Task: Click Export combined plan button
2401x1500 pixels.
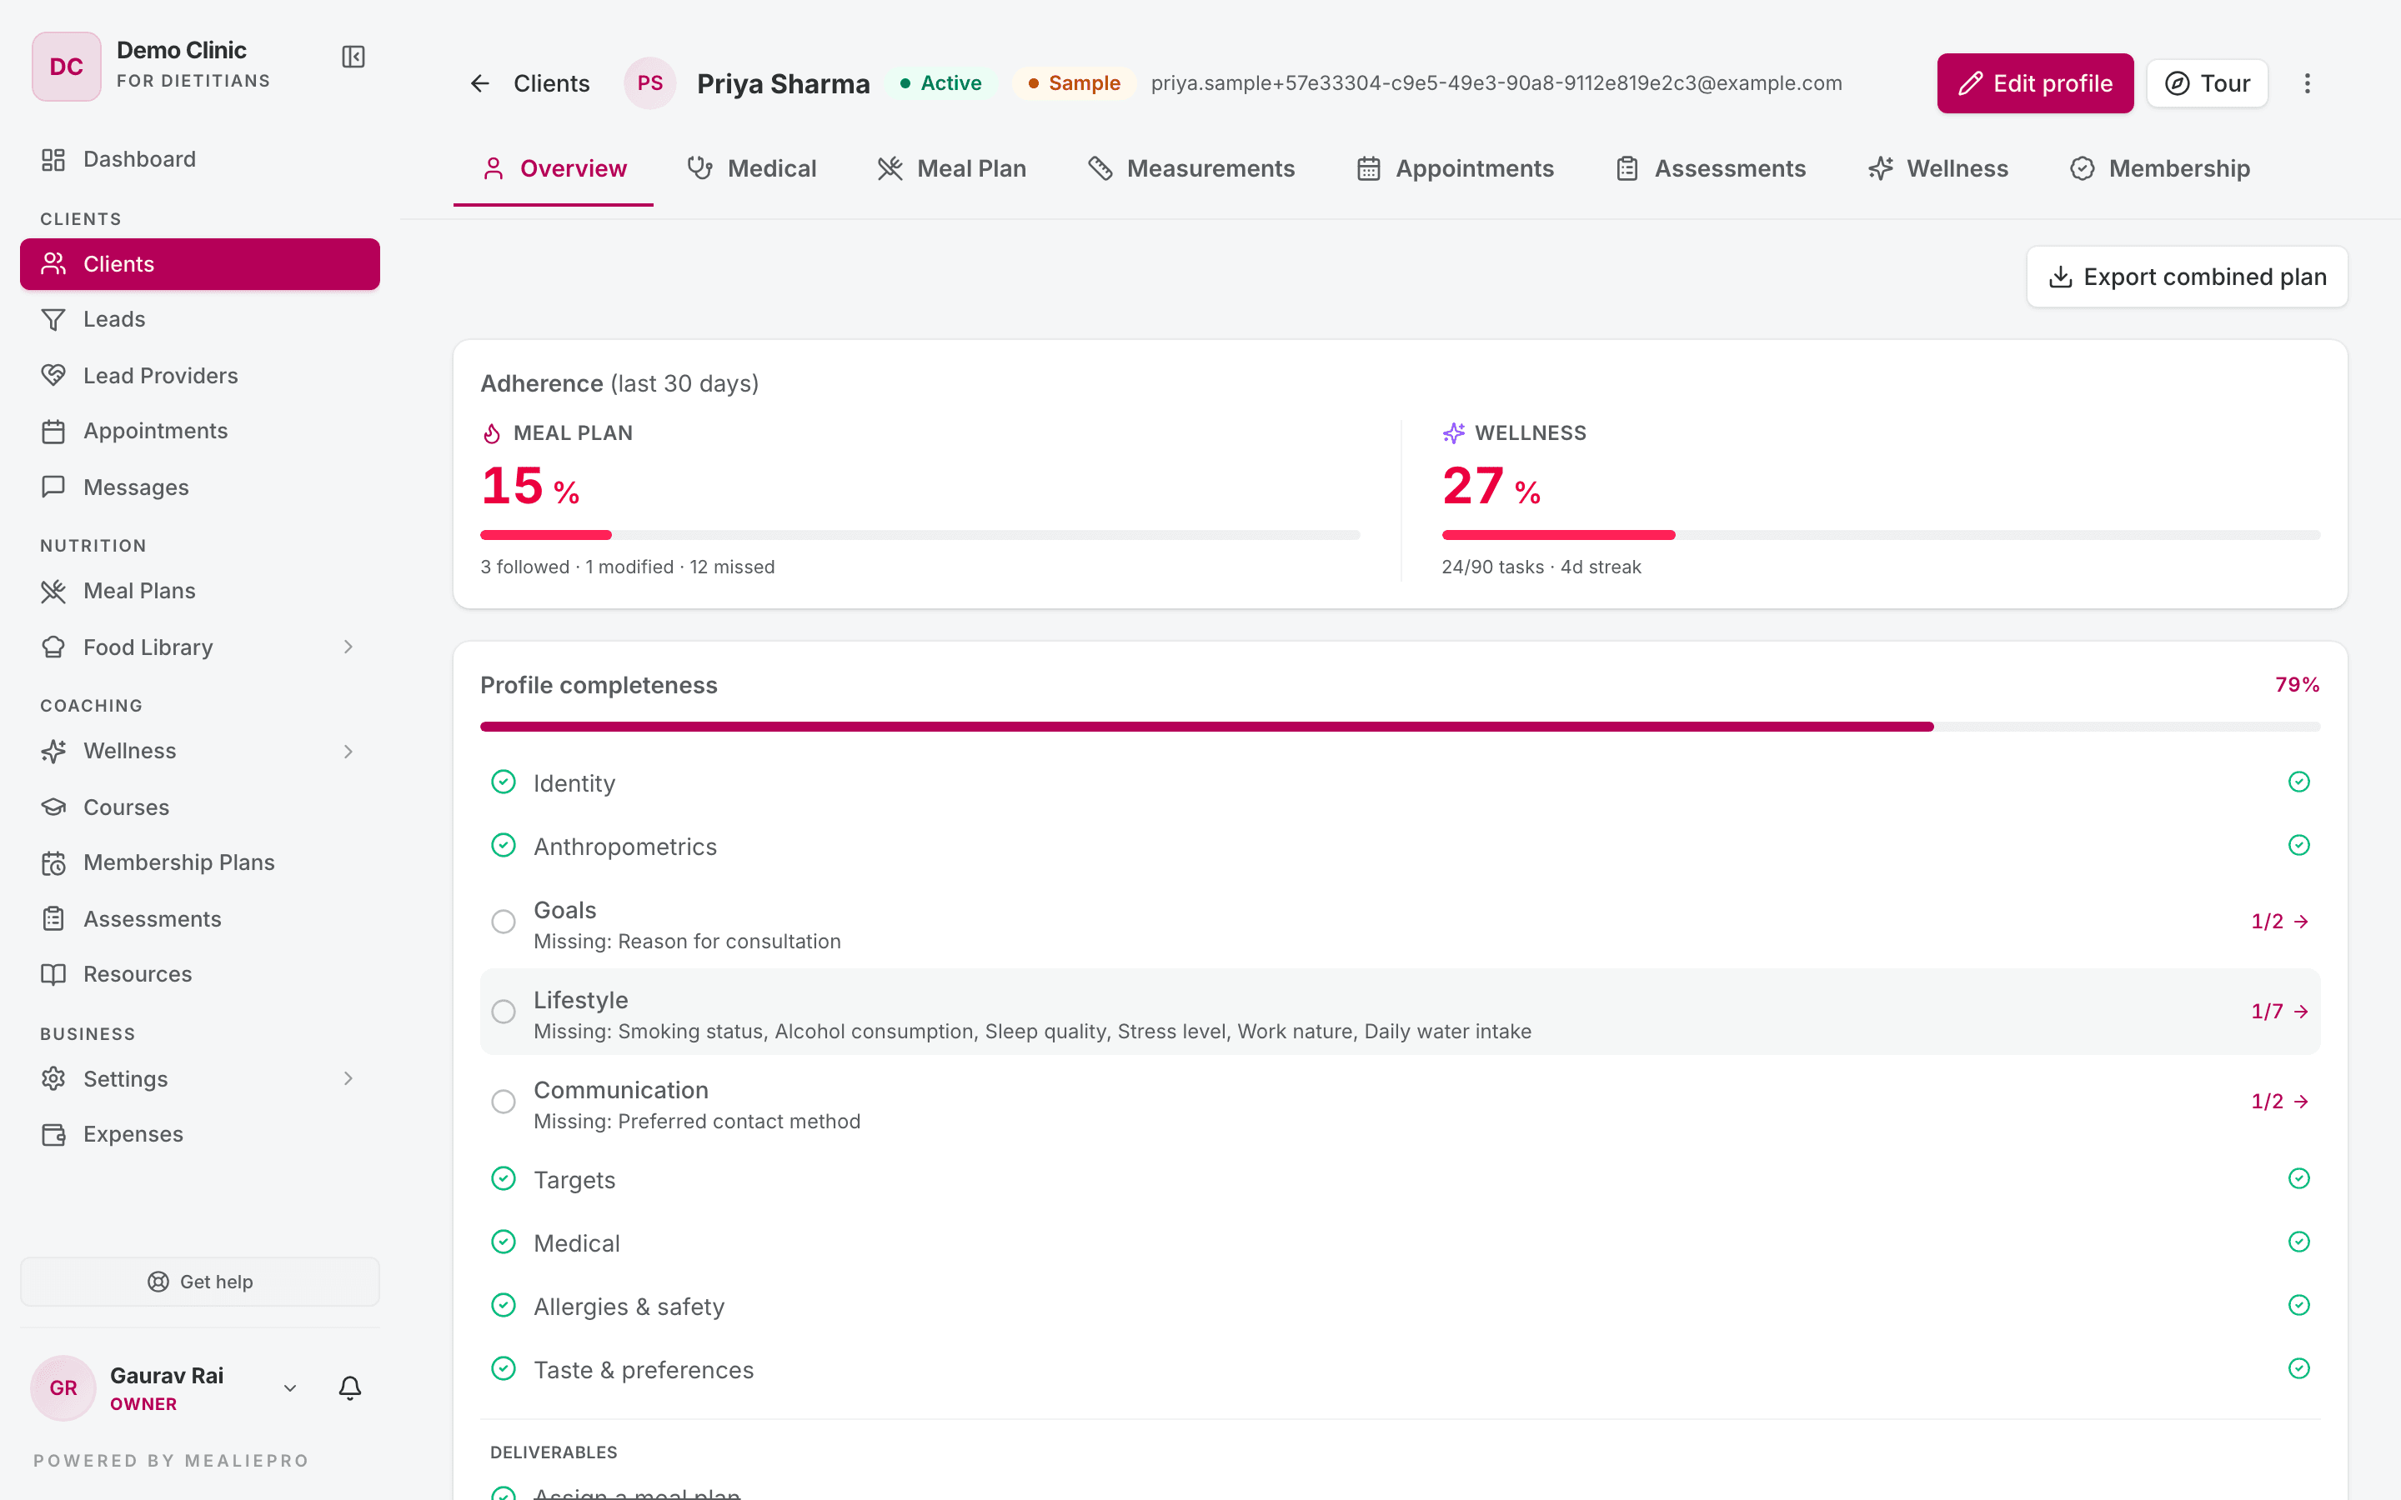Action: (2187, 277)
